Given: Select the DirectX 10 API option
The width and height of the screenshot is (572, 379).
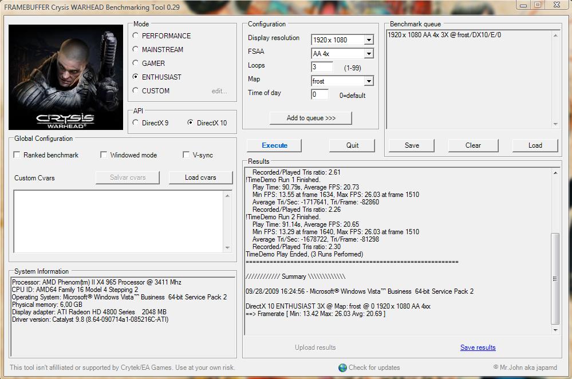Looking at the screenshot, I should [191, 123].
